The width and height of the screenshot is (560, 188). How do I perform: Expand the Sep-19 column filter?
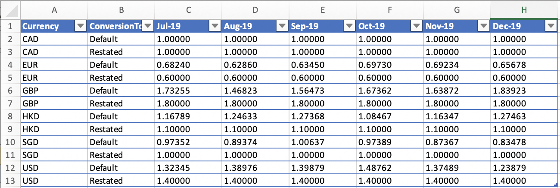(349, 26)
